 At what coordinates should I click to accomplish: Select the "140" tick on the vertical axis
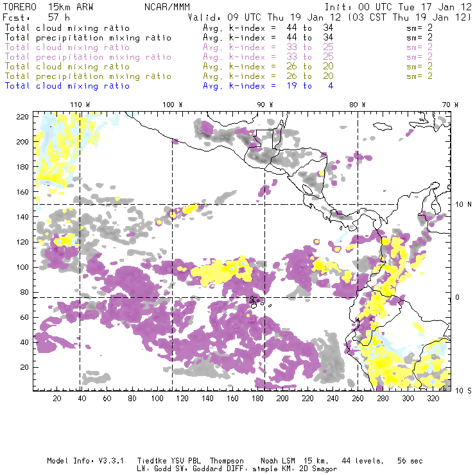point(22,217)
